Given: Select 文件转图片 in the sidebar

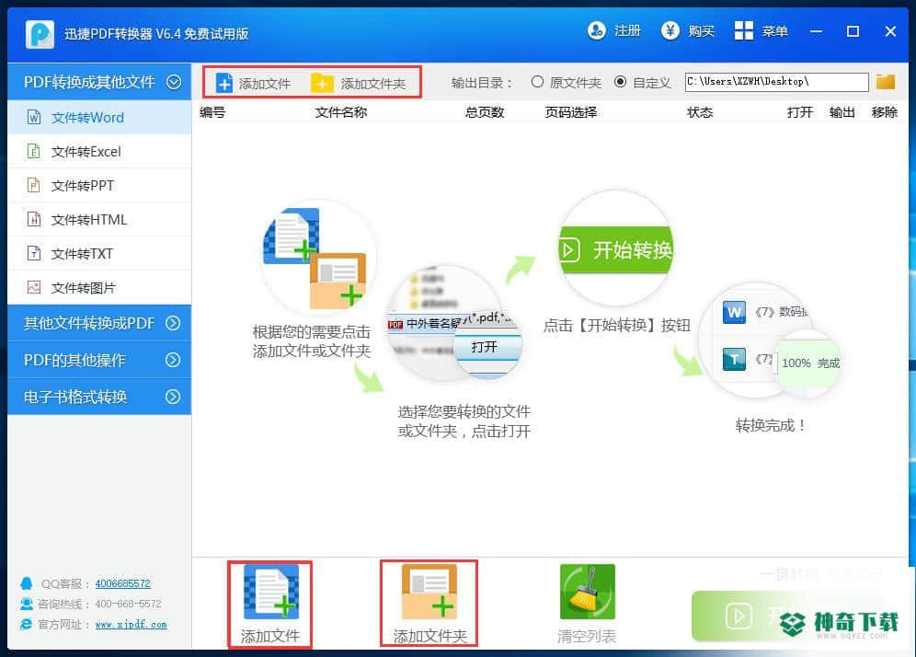Looking at the screenshot, I should tap(99, 287).
